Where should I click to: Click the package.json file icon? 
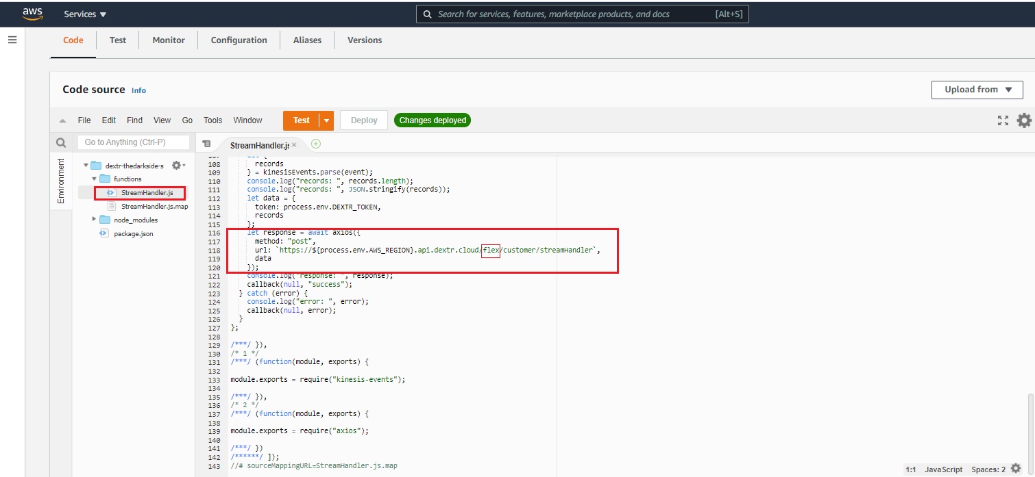coord(103,233)
